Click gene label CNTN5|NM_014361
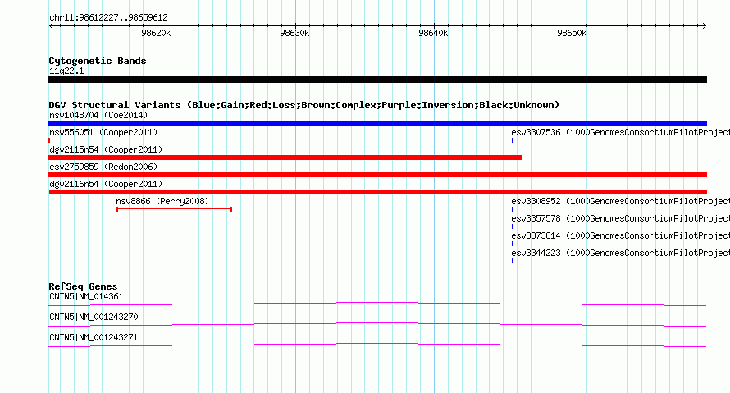730x393 pixels. [x=86, y=297]
